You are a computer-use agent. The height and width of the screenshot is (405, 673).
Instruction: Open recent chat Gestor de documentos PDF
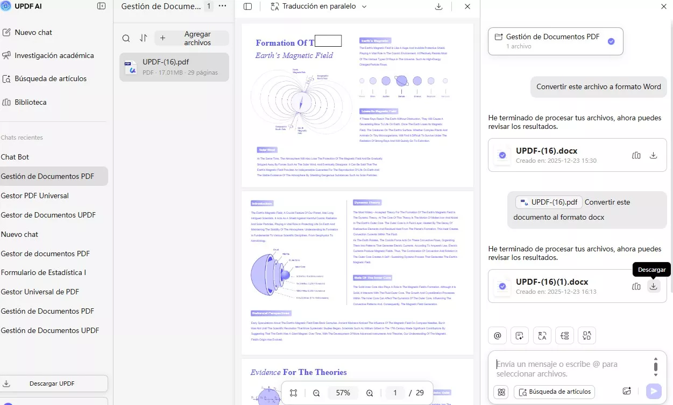coord(45,254)
